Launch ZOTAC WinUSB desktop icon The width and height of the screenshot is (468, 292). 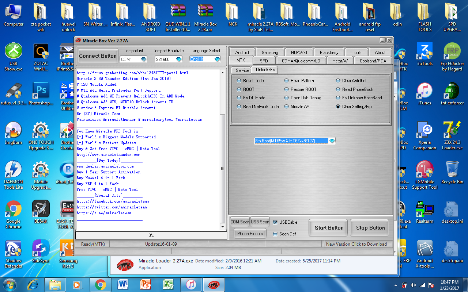pyautogui.click(x=41, y=57)
